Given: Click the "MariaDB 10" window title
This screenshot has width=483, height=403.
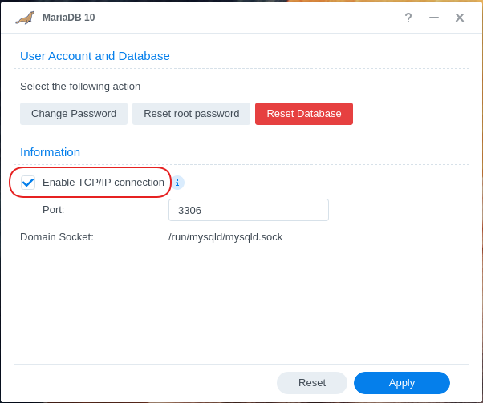Looking at the screenshot, I should pos(68,18).
